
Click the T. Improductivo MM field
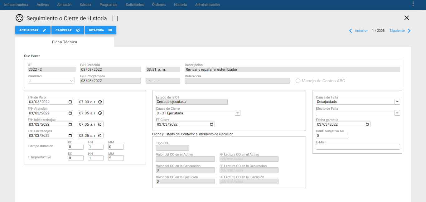[x=116, y=158]
